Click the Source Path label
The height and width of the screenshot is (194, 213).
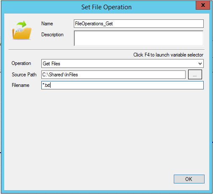pyautogui.click(x=24, y=75)
